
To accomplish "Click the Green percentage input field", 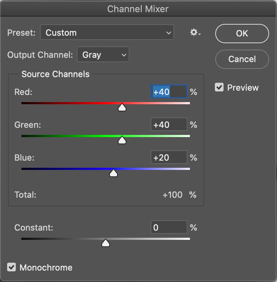I will coord(169,125).
